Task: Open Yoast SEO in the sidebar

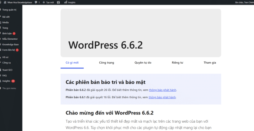Action: tap(7, 70)
